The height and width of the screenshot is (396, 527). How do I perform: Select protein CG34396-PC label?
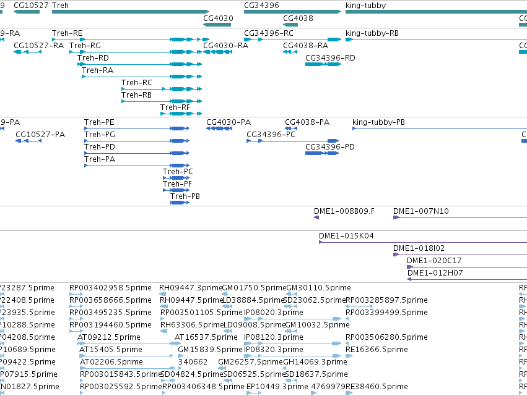tap(271, 135)
